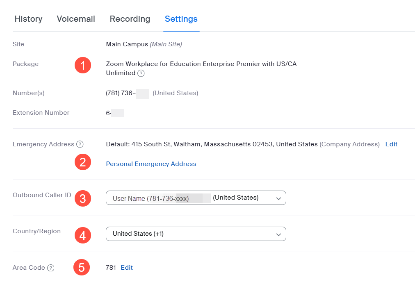The width and height of the screenshot is (415, 282).
Task: Click Edit next to area code 781
Action: (x=126, y=267)
